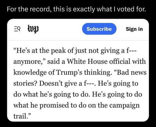Click the blue Subscribe button
The image size is (156, 127).
point(99,29)
